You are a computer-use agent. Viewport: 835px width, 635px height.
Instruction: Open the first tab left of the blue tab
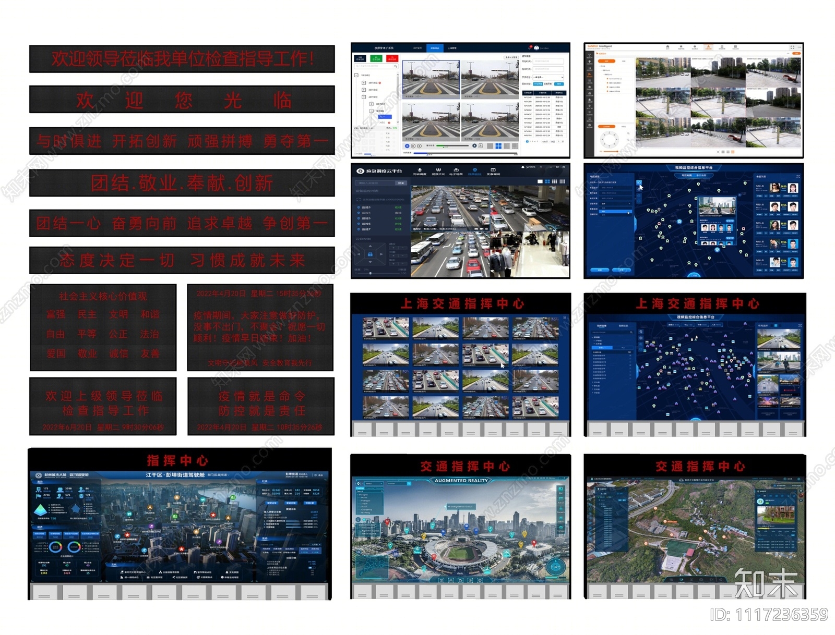click(417, 48)
